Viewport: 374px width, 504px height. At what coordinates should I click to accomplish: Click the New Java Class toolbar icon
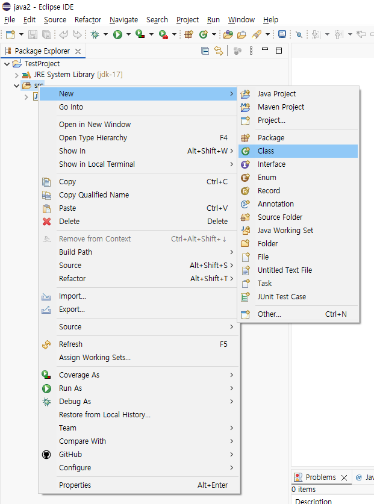tap(203, 34)
